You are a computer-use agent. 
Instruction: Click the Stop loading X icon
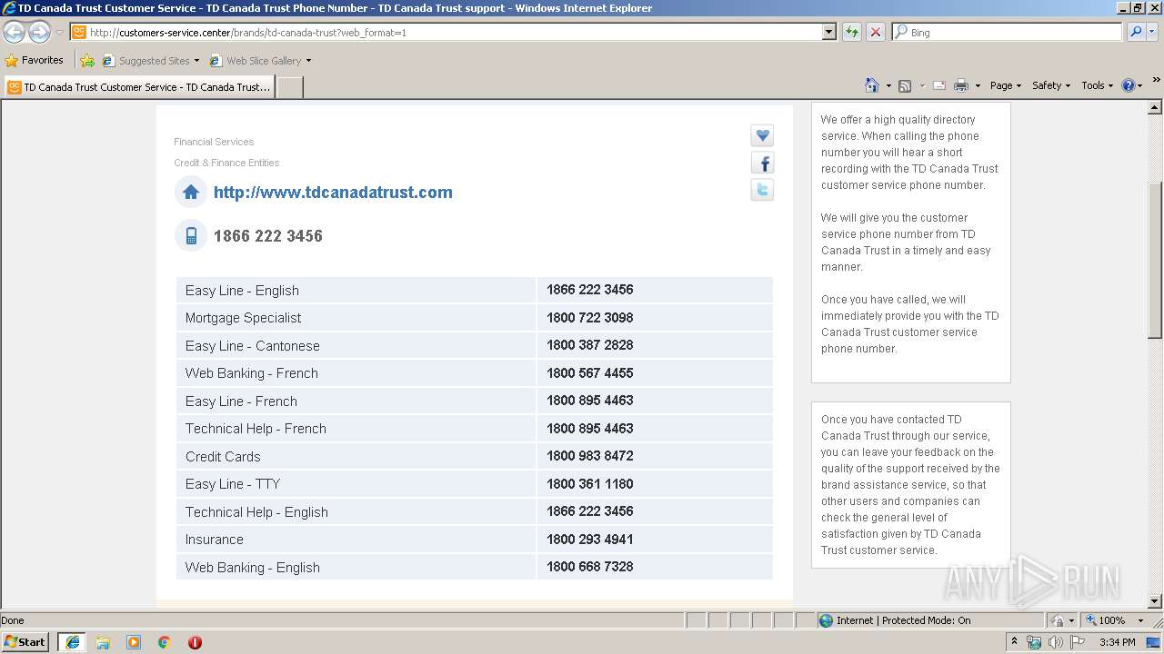[875, 32]
